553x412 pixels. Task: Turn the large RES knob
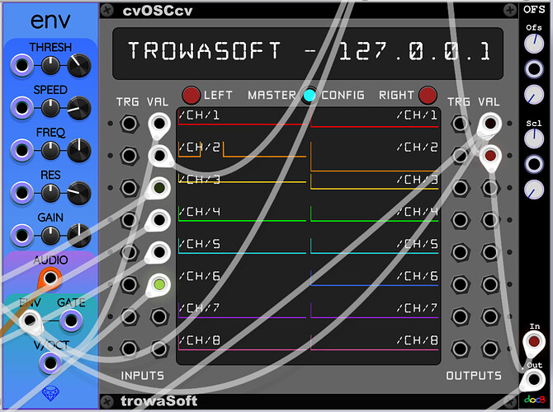click(x=79, y=194)
